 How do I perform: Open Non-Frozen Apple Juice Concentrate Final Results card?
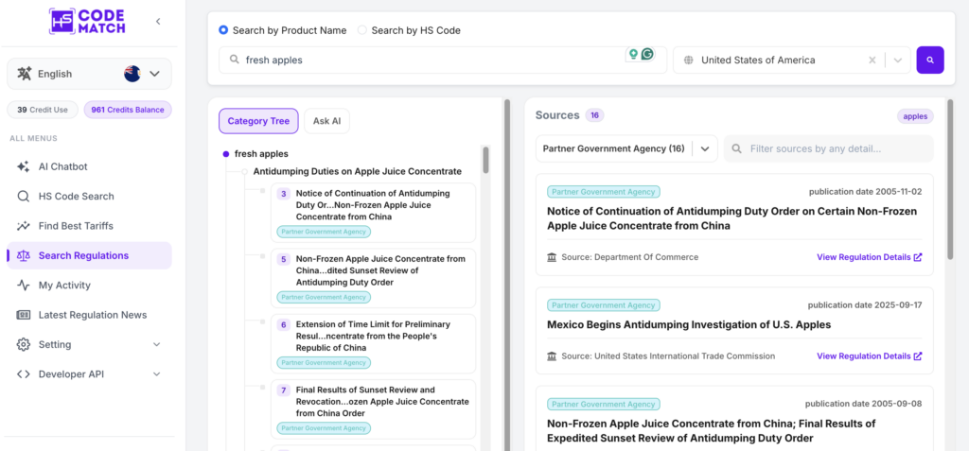tap(712, 431)
